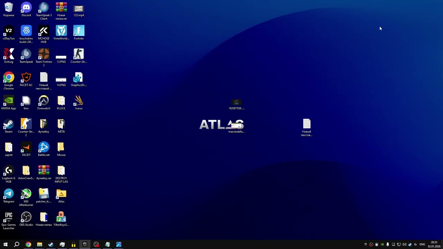Viewport: 443px width, 249px height.
Task: Select the Mouse folder
Action: [61, 149]
